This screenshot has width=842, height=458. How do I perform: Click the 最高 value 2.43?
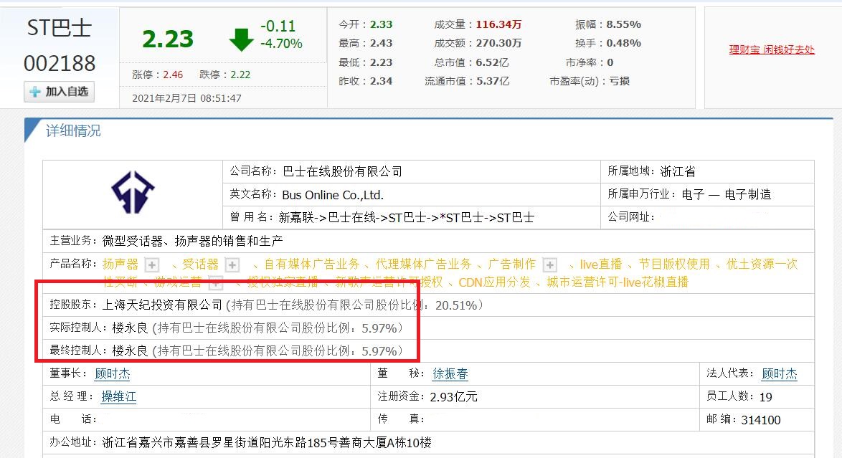382,44
